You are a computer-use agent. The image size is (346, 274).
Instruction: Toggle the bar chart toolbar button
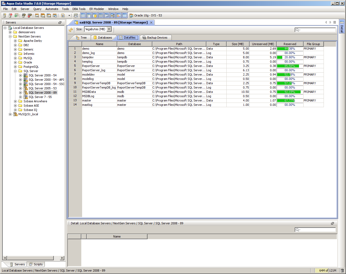tap(119, 15)
